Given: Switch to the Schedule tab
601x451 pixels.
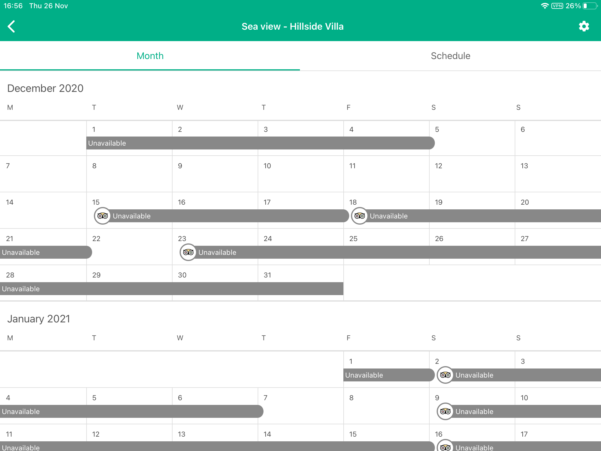Looking at the screenshot, I should [x=450, y=56].
